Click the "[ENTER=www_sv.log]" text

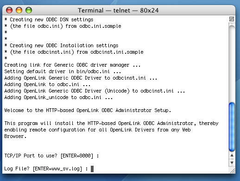point(57,169)
